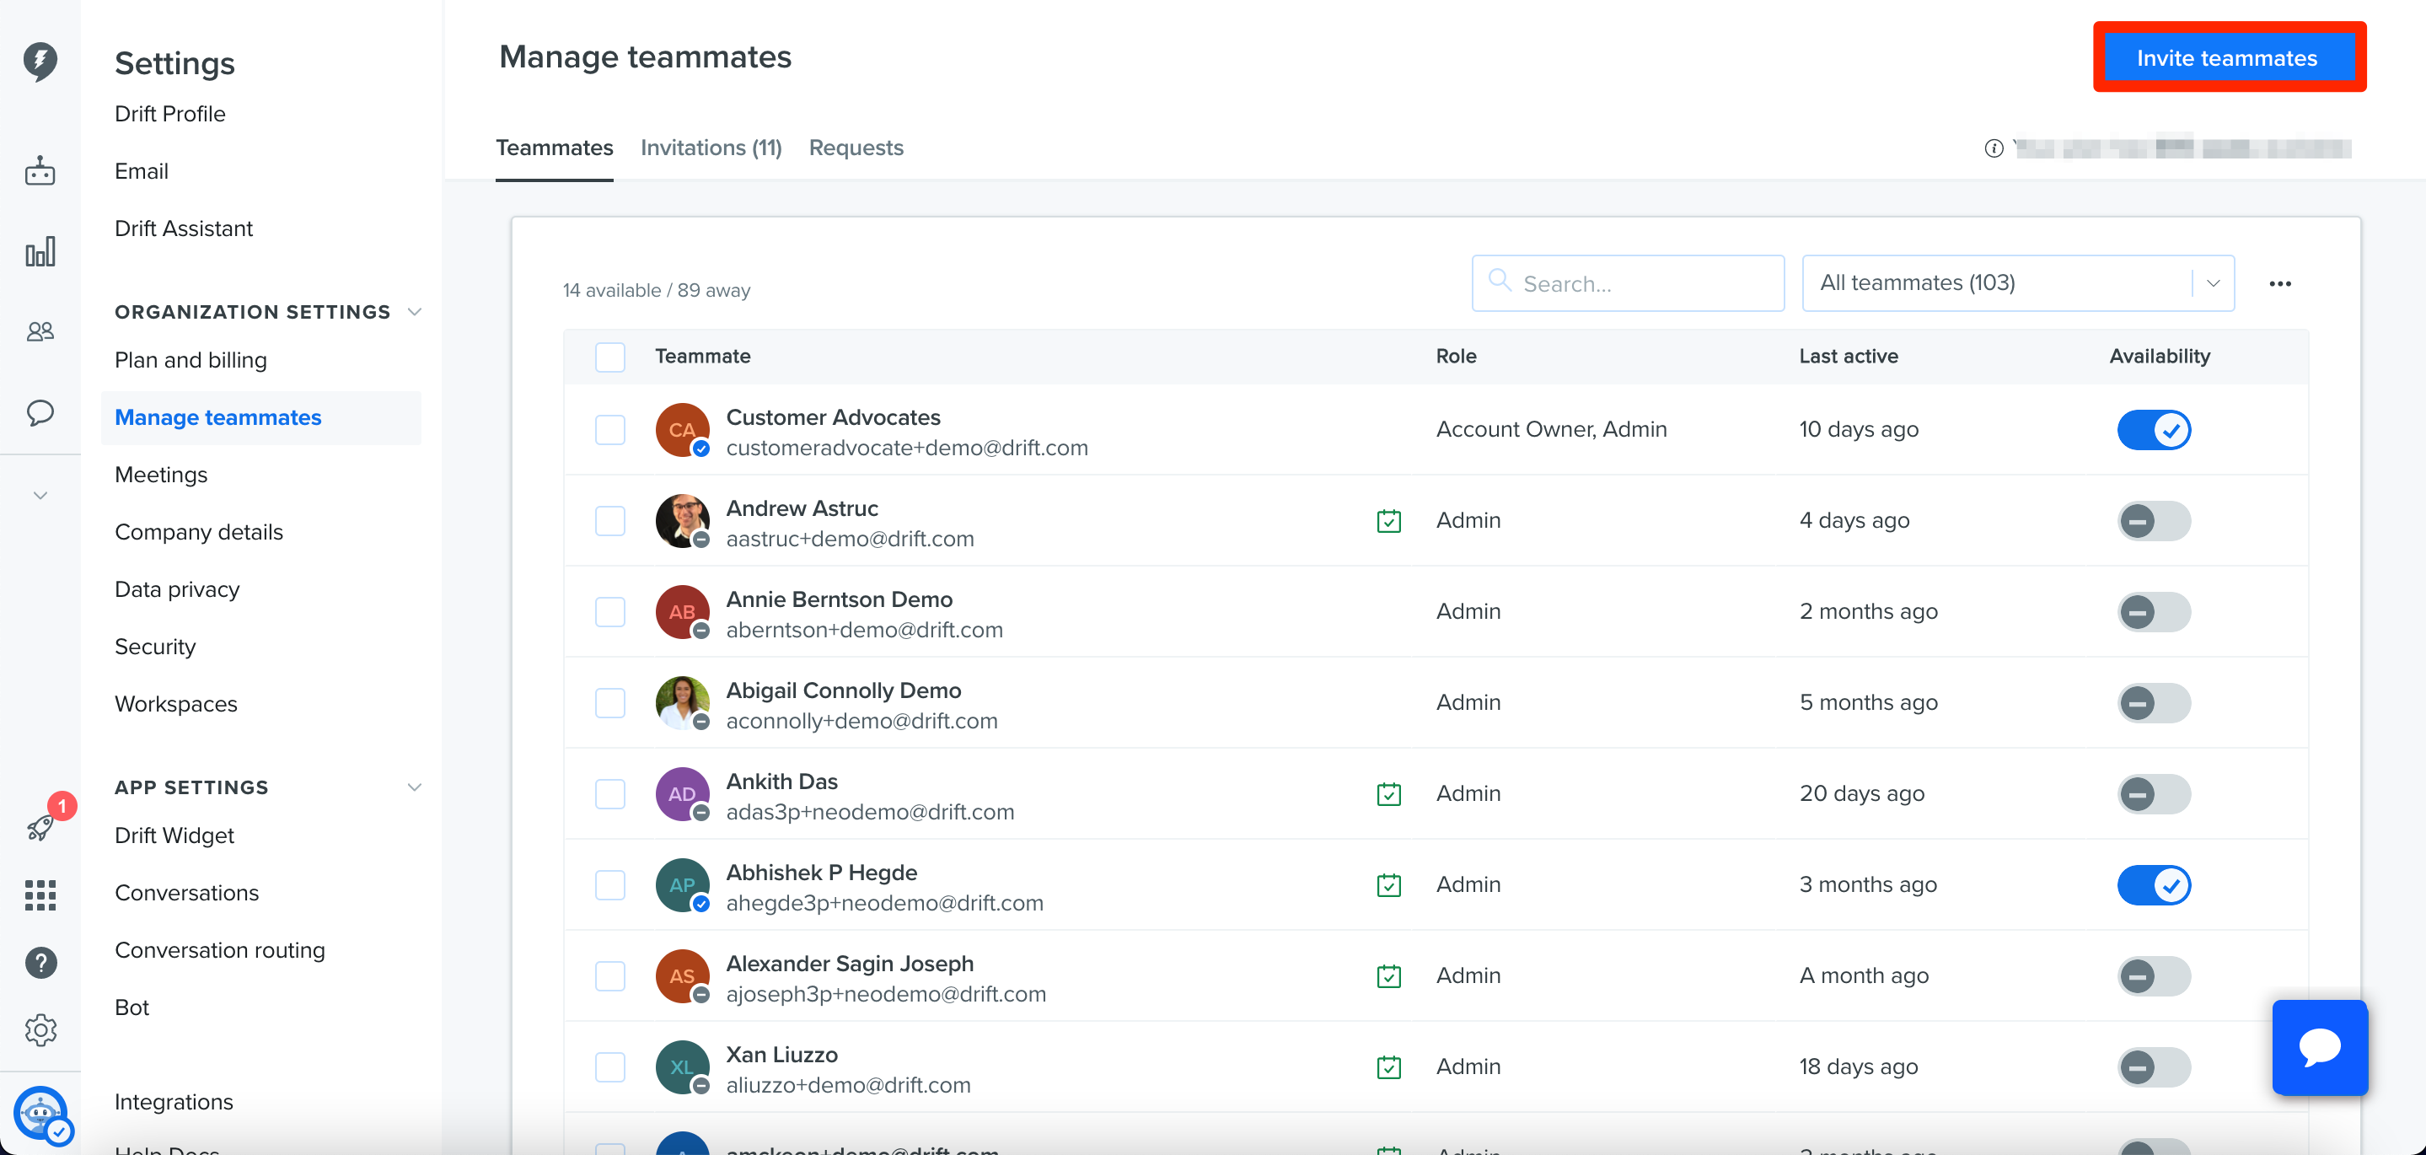Click the info icon near top right
2426x1155 pixels.
pos(1993,148)
